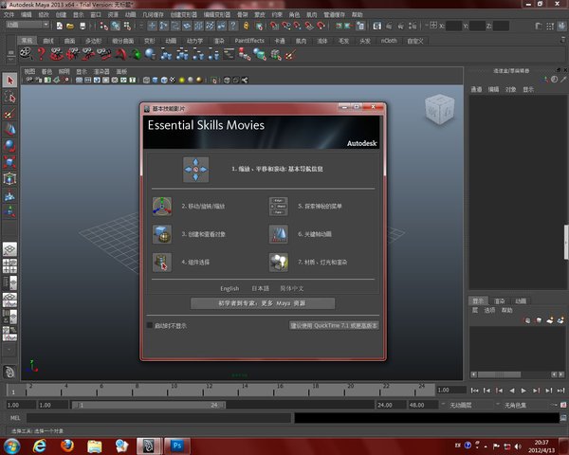Click the Move/Rotate/Scale movie icon
The image size is (569, 455).
tap(163, 206)
